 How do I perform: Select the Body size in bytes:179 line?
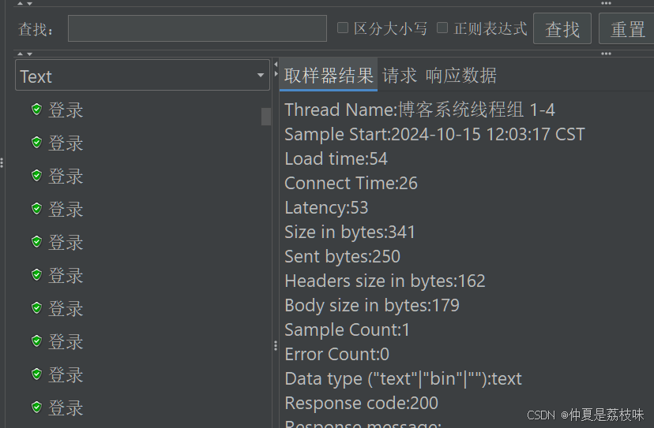point(372,306)
